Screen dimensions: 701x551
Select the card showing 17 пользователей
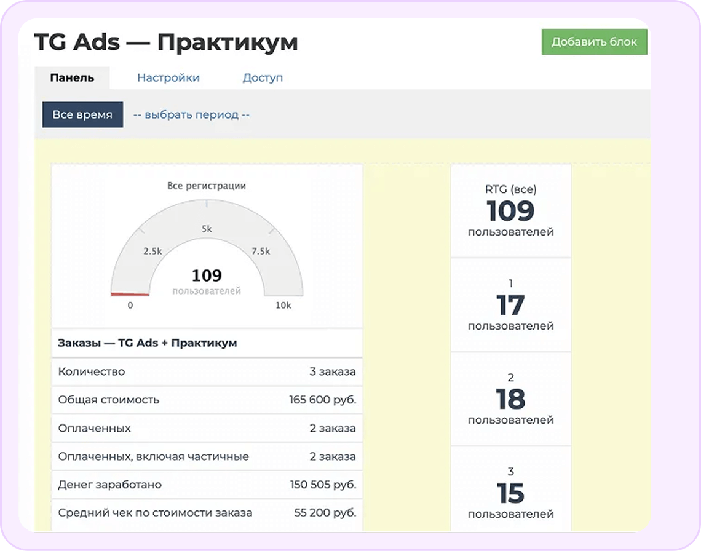click(x=511, y=304)
